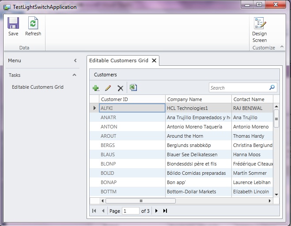
Task: Select the ANTON customer ID cell
Action: (132, 127)
